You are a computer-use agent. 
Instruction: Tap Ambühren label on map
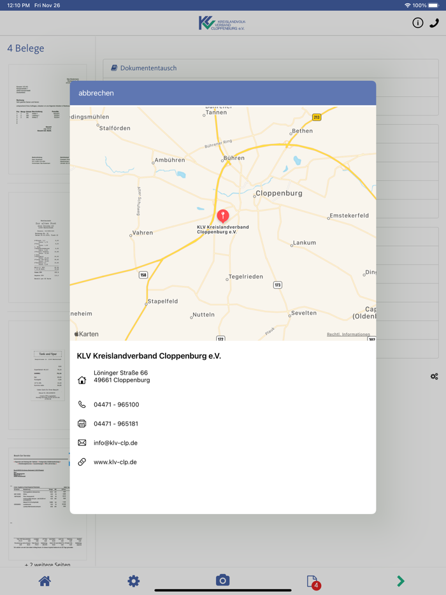pos(169,160)
